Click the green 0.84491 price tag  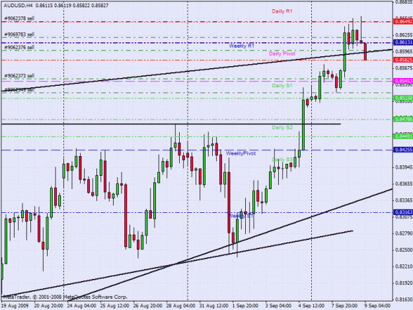(x=402, y=136)
